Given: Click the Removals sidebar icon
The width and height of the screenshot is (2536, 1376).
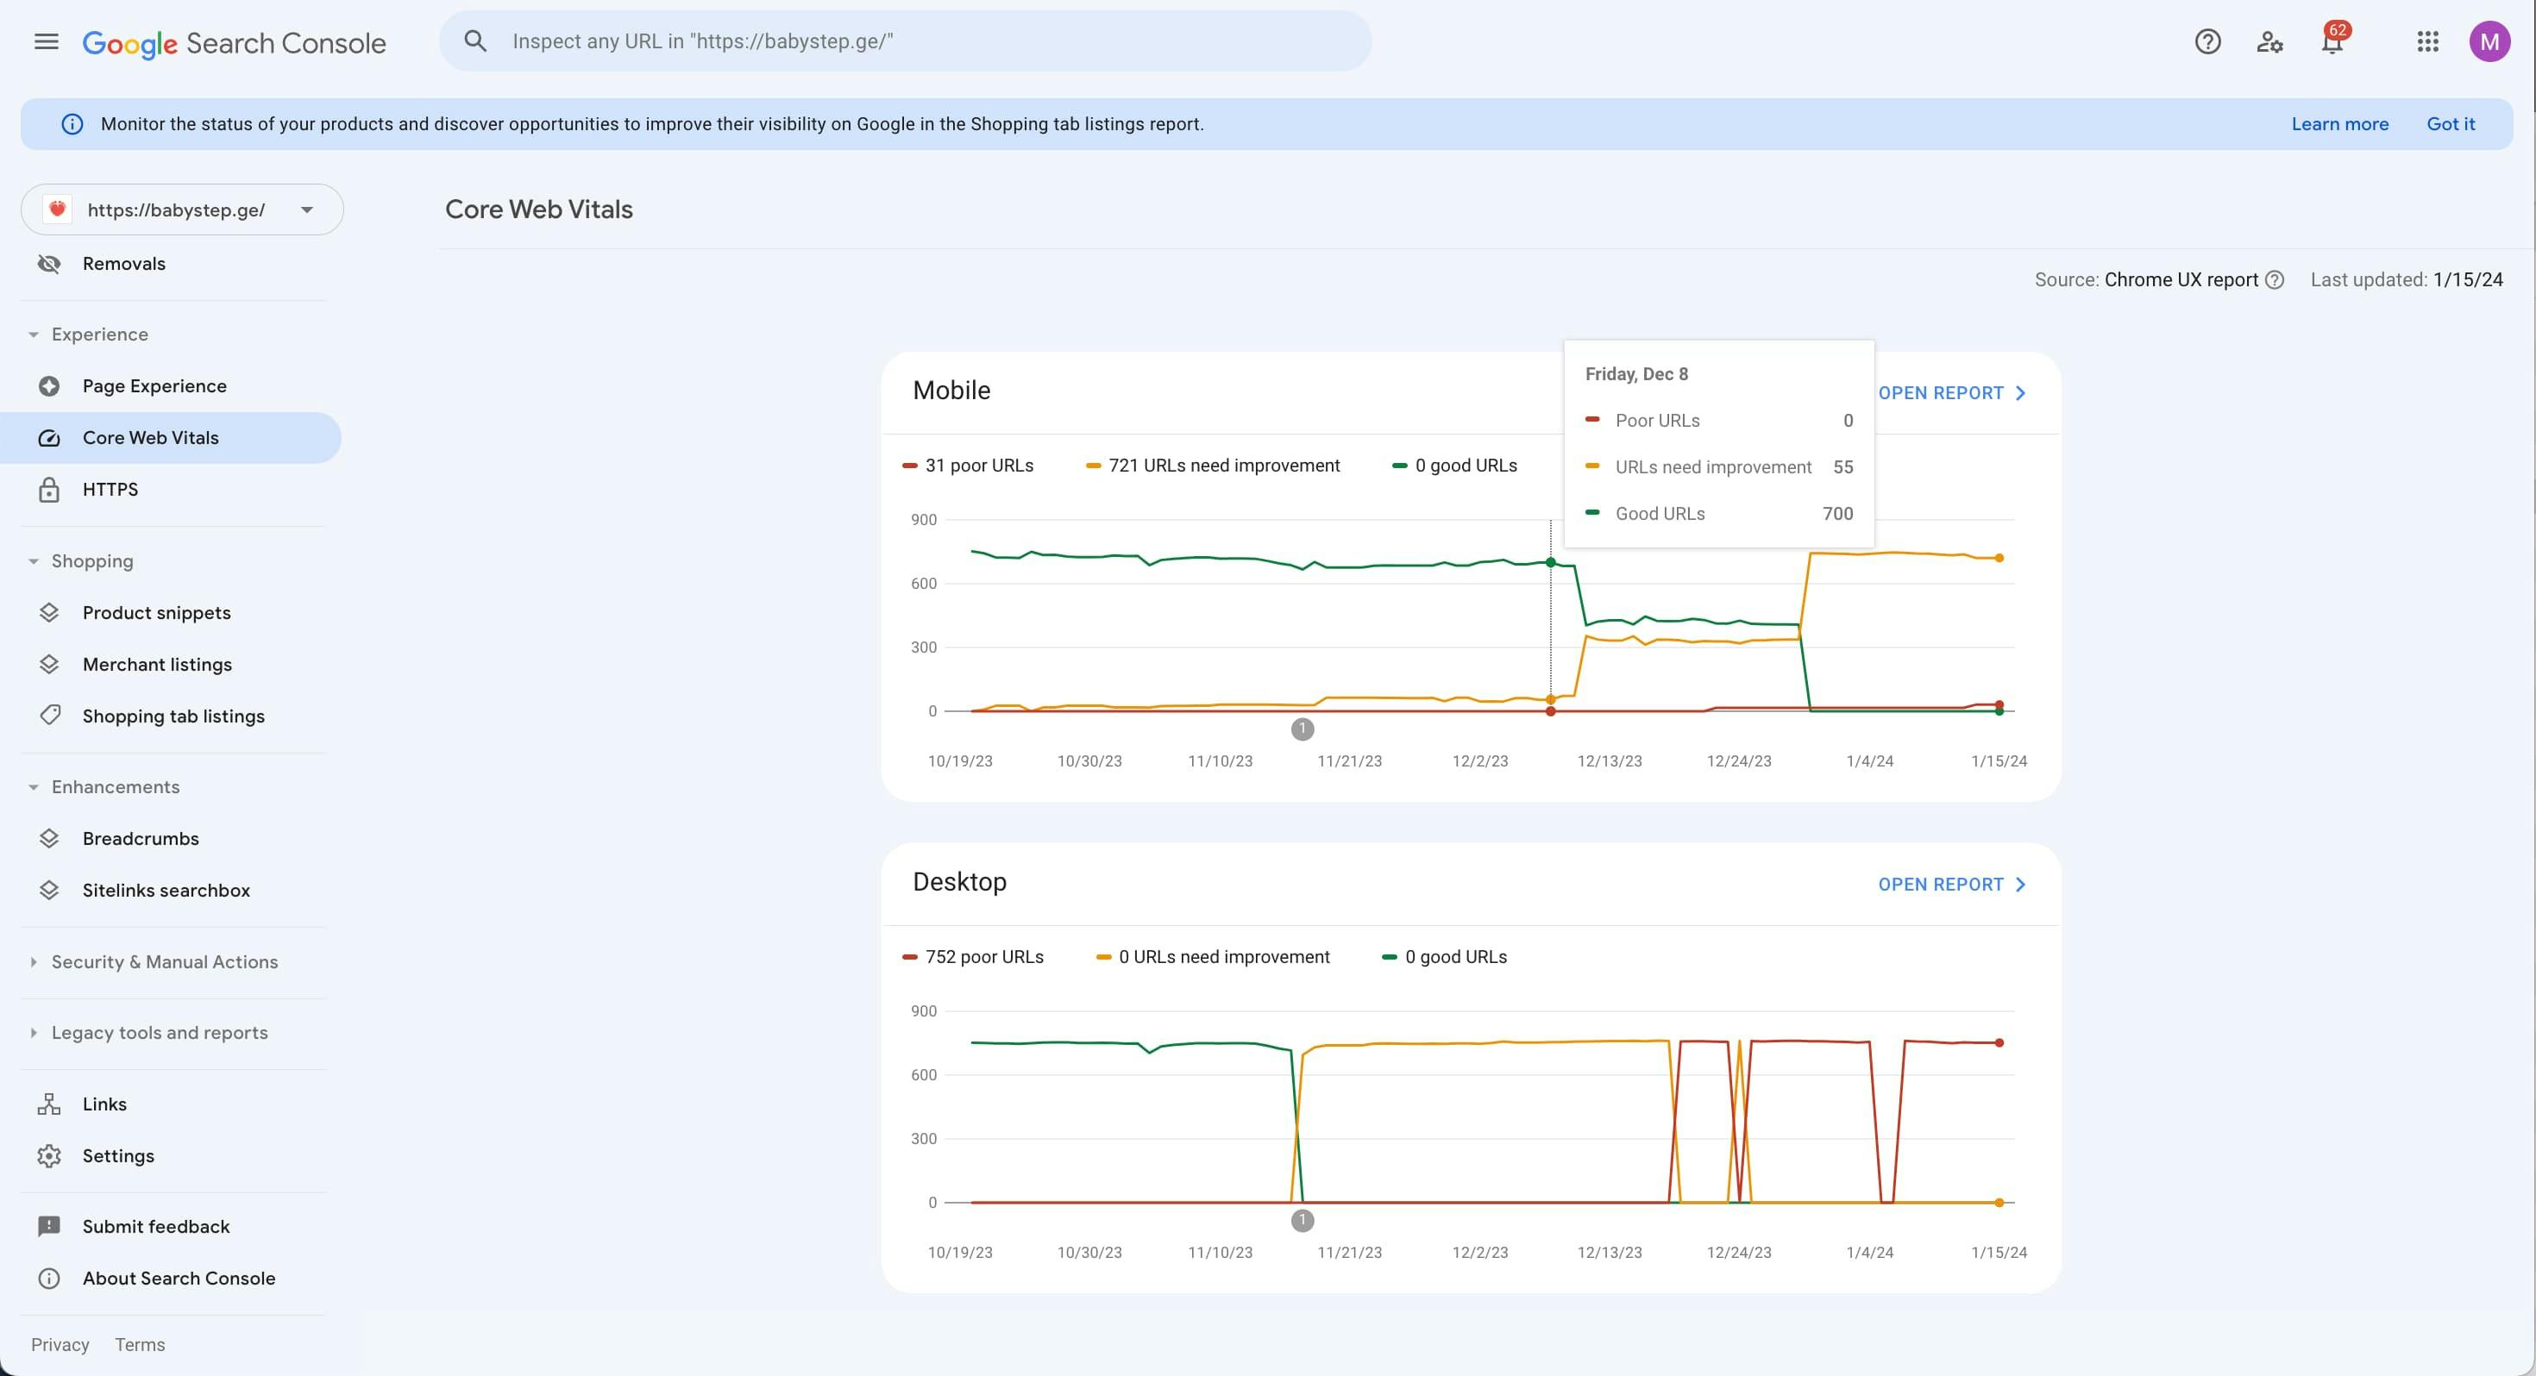Looking at the screenshot, I should pos(47,265).
